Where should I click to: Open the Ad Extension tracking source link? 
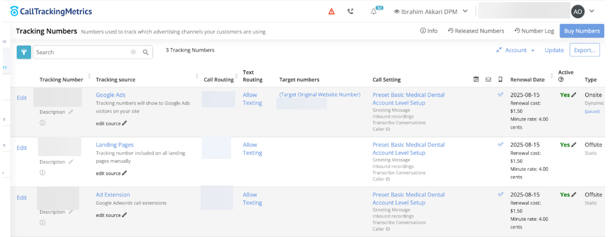(113, 195)
